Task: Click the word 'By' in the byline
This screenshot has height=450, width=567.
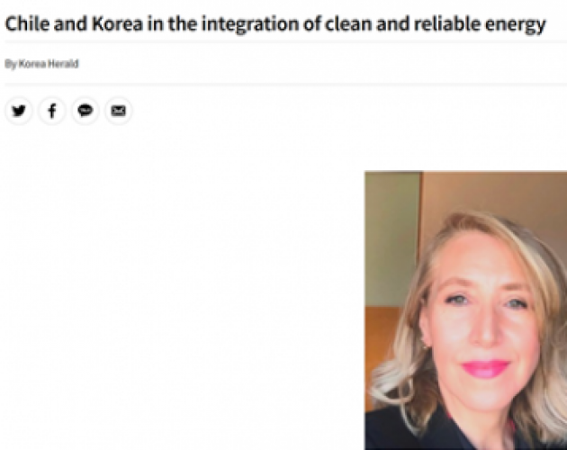Action: pyautogui.click(x=11, y=65)
